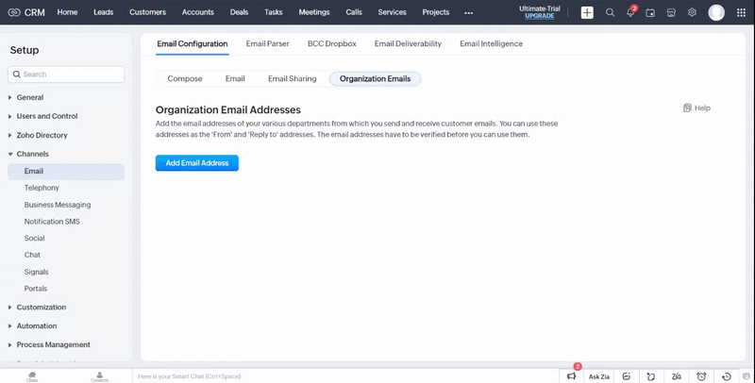755x383 pixels.
Task: Open the Deals module
Action: (240, 12)
